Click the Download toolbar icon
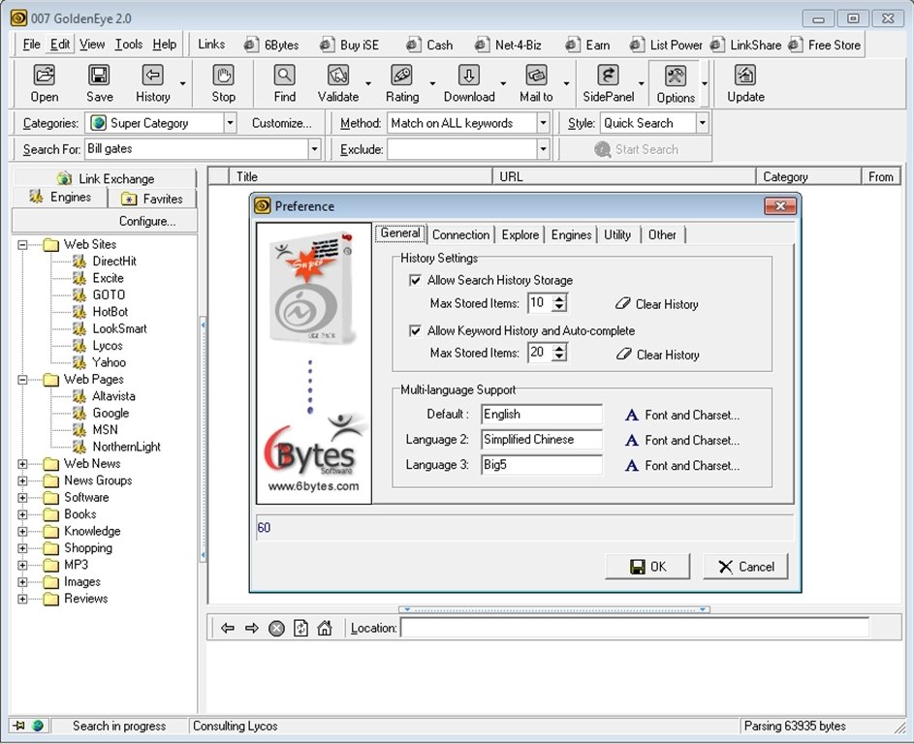Viewport: 914px width, 744px height. coord(469,76)
